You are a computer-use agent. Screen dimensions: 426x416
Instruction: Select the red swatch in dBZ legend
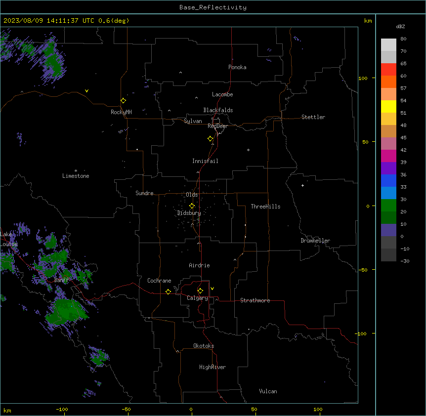388,69
